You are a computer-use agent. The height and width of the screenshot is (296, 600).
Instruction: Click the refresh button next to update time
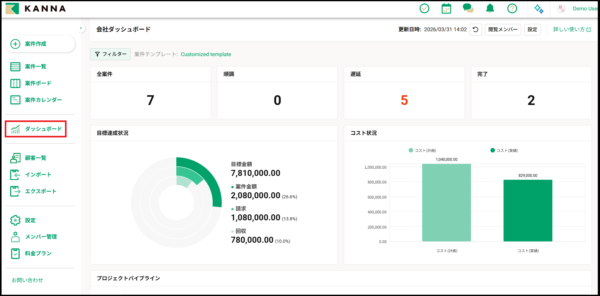coord(476,30)
